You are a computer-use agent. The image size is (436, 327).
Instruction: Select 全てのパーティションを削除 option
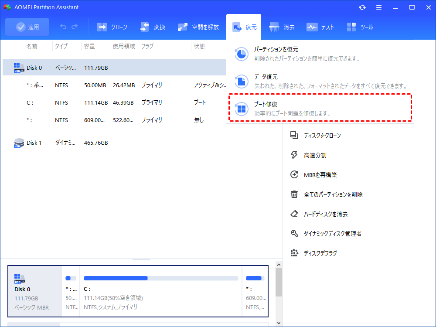pyautogui.click(x=333, y=194)
